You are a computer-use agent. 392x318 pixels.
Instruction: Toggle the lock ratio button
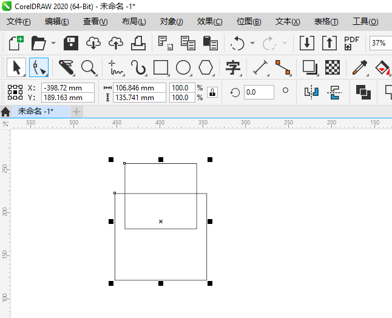pyautogui.click(x=212, y=92)
